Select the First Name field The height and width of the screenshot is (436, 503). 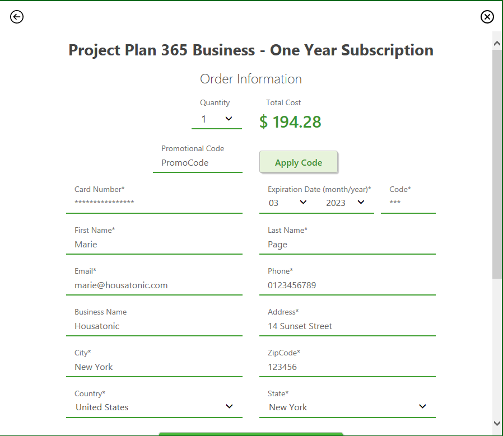point(154,244)
